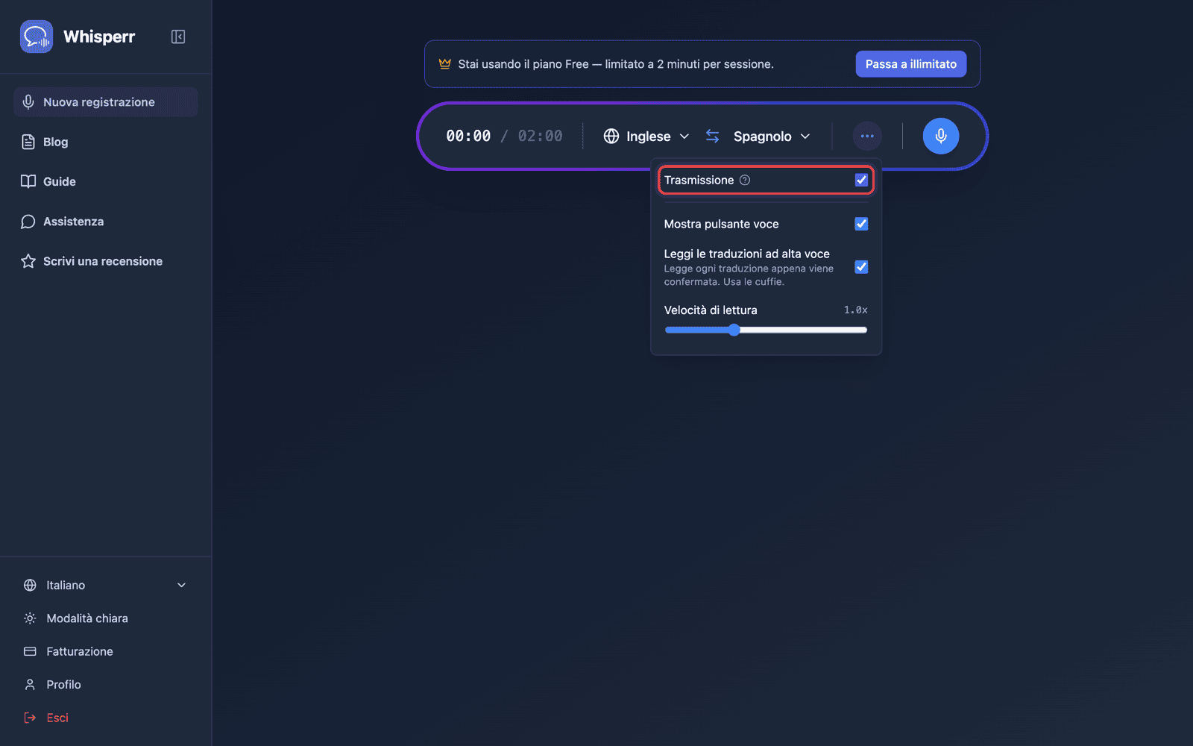
Task: Open Fatturazione billing page
Action: [x=105, y=651]
